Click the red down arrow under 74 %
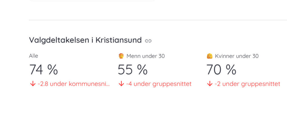 click(x=33, y=84)
